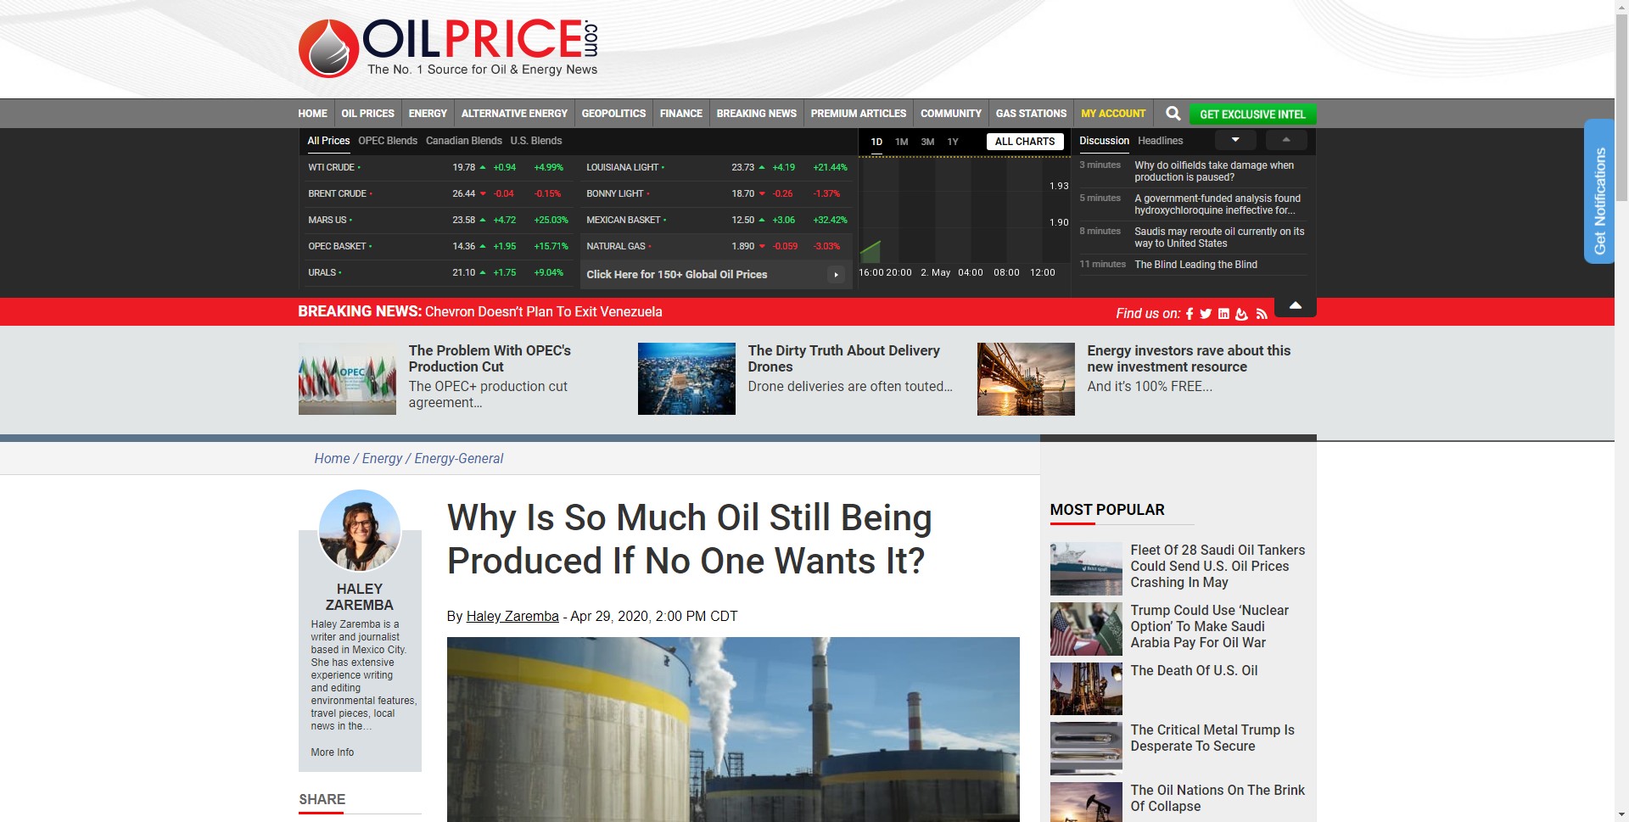
Task: Open Gas Stations menu item
Action: pyautogui.click(x=1031, y=114)
